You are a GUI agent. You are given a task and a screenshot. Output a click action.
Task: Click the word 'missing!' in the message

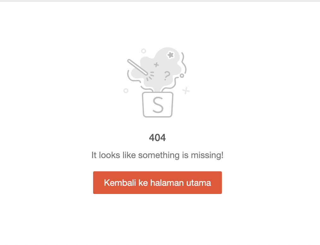207,155
